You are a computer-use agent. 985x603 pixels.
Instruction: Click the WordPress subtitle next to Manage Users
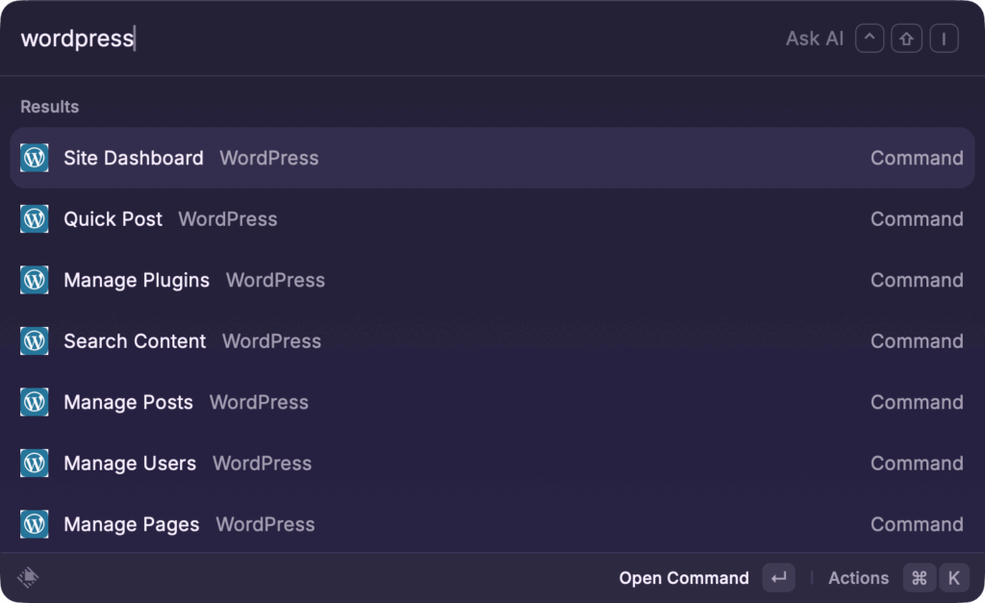coord(262,463)
